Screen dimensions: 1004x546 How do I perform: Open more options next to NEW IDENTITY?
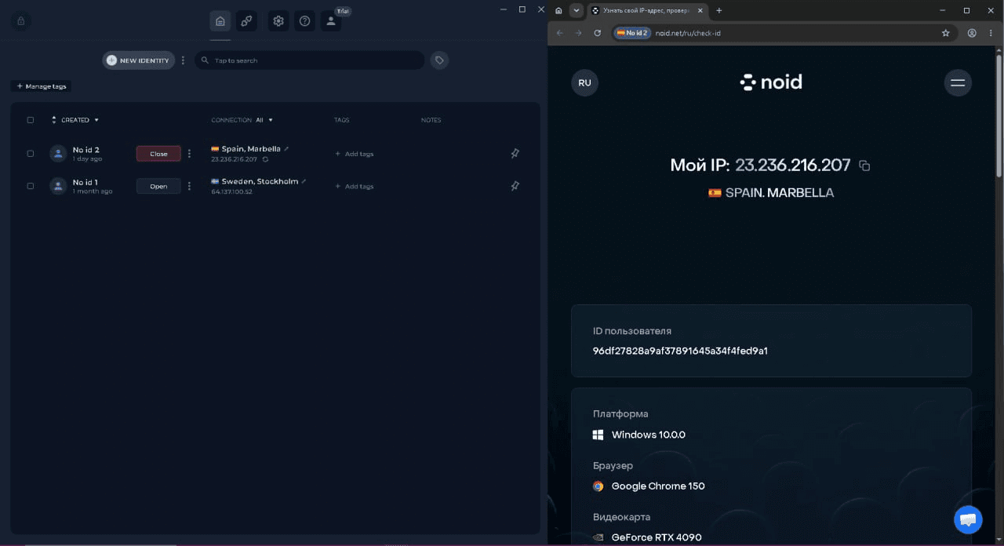tap(184, 60)
